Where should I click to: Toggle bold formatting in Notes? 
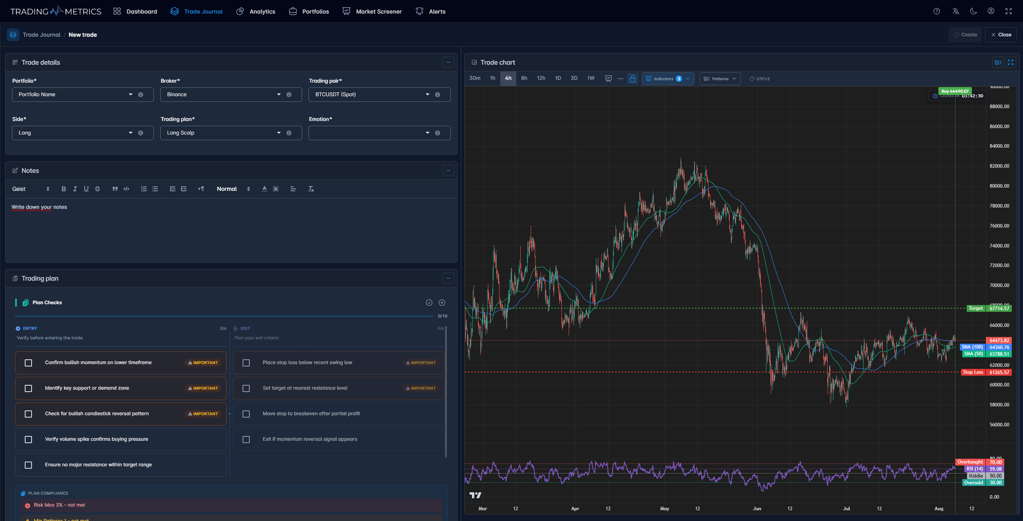click(64, 189)
